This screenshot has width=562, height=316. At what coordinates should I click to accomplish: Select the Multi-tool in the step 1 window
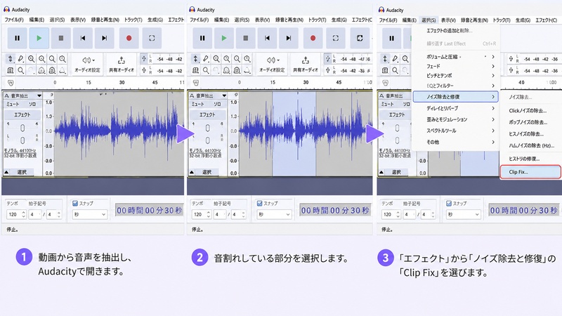11,71
